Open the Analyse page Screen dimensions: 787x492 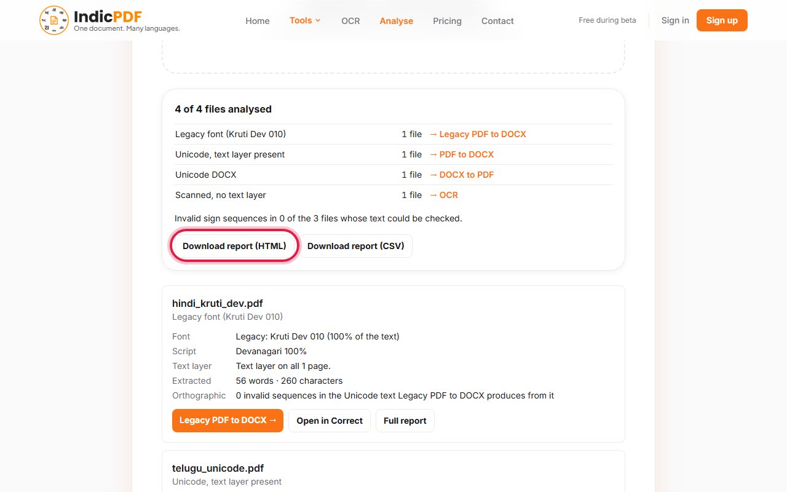tap(397, 21)
